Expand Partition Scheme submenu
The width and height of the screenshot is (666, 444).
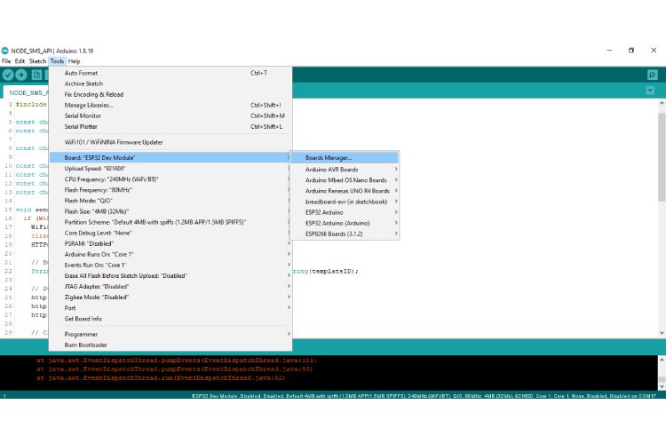click(x=170, y=222)
